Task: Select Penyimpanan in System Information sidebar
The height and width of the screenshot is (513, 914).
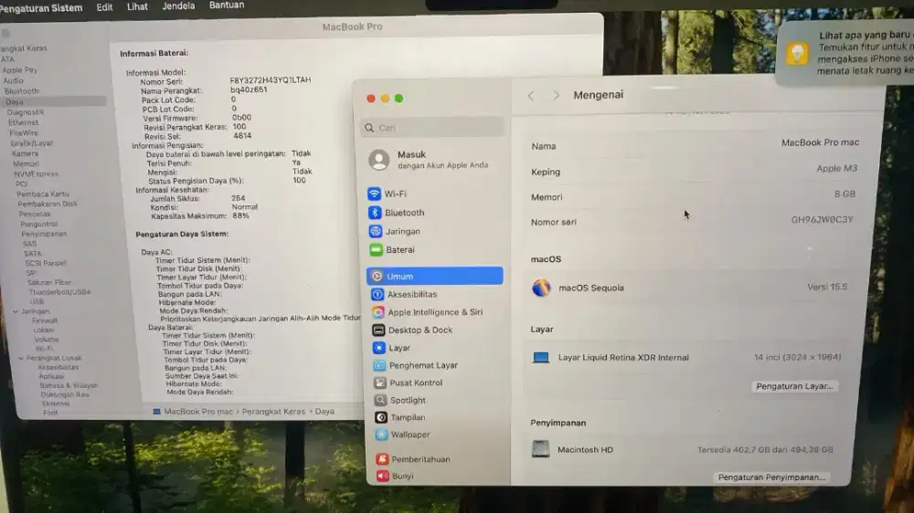Action: click(x=44, y=234)
